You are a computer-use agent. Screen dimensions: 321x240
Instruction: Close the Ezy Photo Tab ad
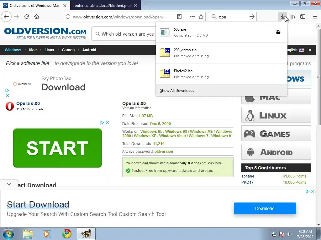coord(8,96)
